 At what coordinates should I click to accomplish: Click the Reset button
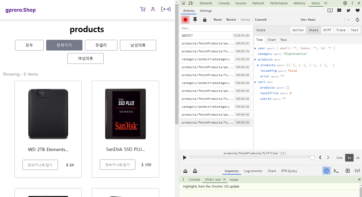point(218,20)
